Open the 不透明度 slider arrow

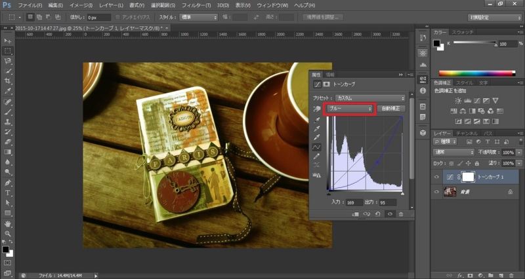[x=519, y=153]
